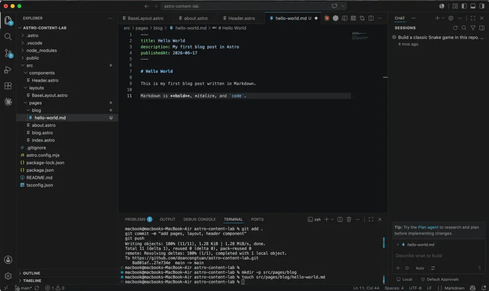
Task: Open Explorer Views and More Actions ellipsis
Action: coord(110,18)
